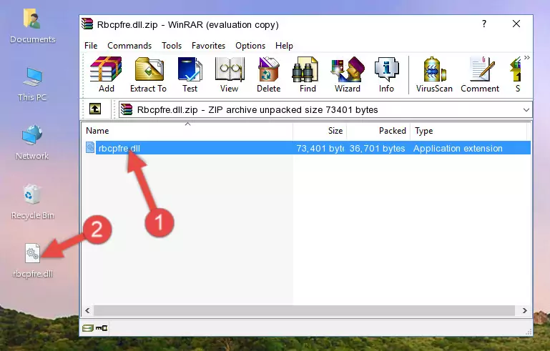Viewport: 550px width, 351px height.
Task: Select the This PC desktop icon
Action: (32, 84)
